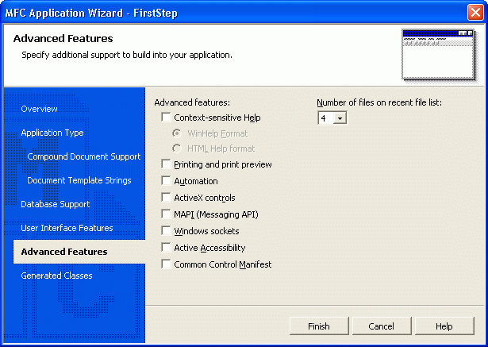Image resolution: width=488 pixels, height=347 pixels.
Task: Check Printing and print preview
Action: (x=166, y=164)
